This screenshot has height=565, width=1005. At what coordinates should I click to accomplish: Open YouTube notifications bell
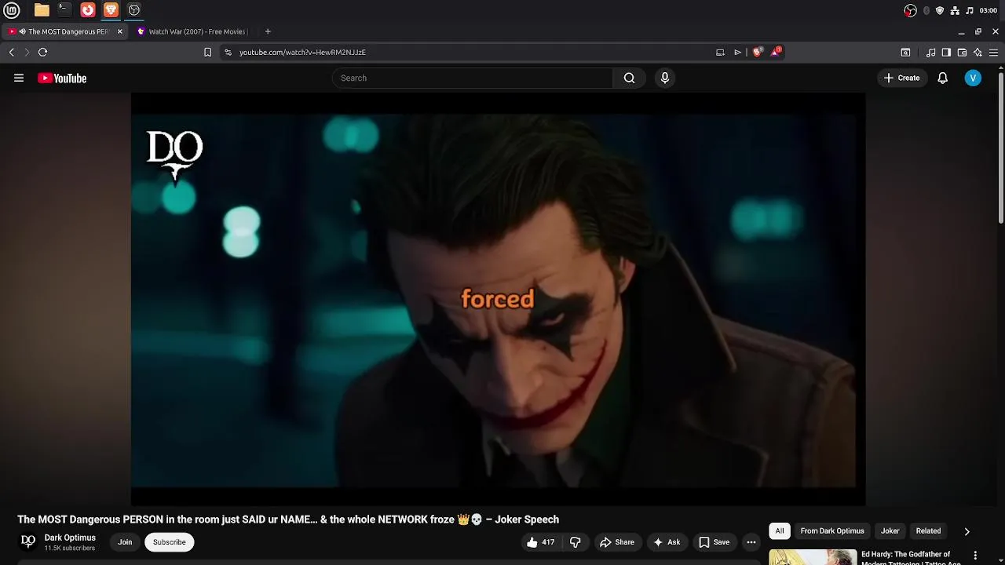click(x=943, y=78)
